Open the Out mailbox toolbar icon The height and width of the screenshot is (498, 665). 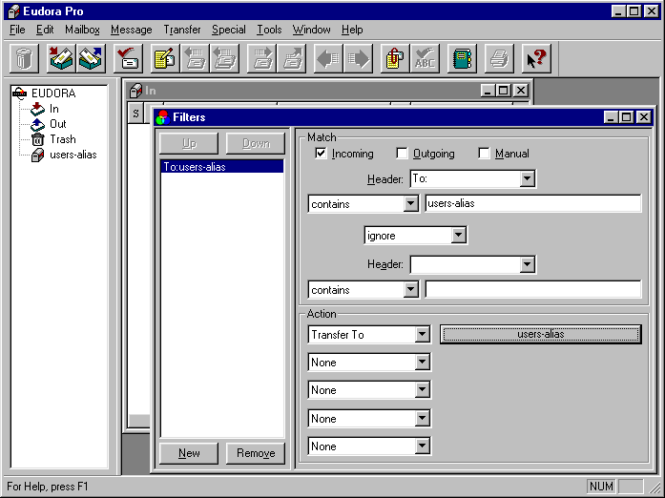click(x=91, y=59)
